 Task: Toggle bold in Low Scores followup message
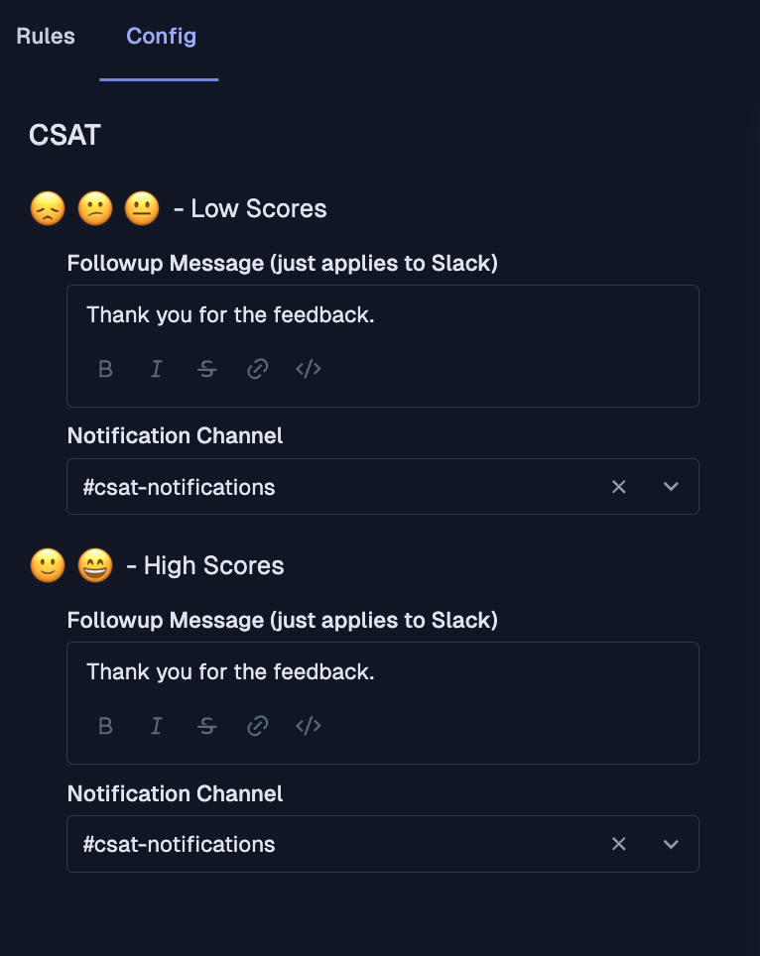click(x=106, y=369)
